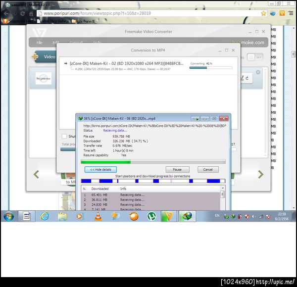Click the Downloaded column header
The height and width of the screenshot is (287, 297).
click(100, 189)
